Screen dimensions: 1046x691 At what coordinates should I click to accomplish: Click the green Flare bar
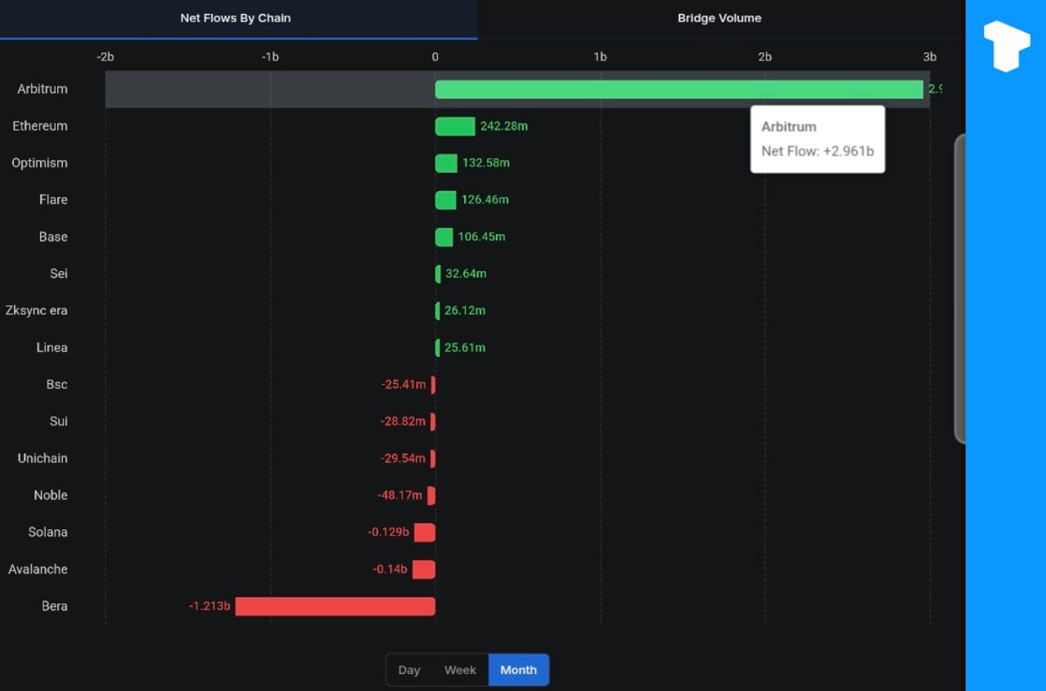point(445,200)
